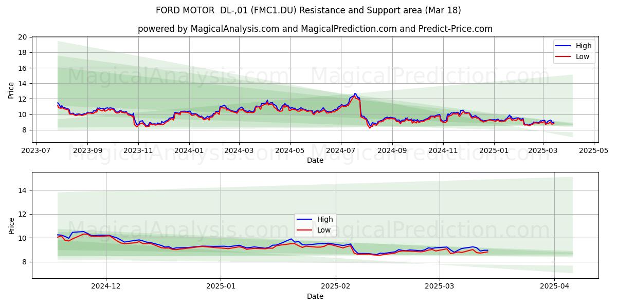Click the '18' y-axis tick in top chart
Image resolution: width=617 pixels, height=308 pixels.
[x=23, y=52]
